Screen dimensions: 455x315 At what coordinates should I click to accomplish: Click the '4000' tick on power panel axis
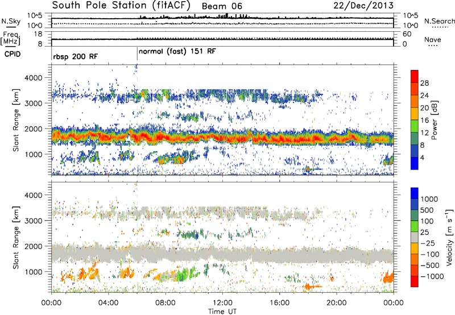pyautogui.click(x=34, y=78)
